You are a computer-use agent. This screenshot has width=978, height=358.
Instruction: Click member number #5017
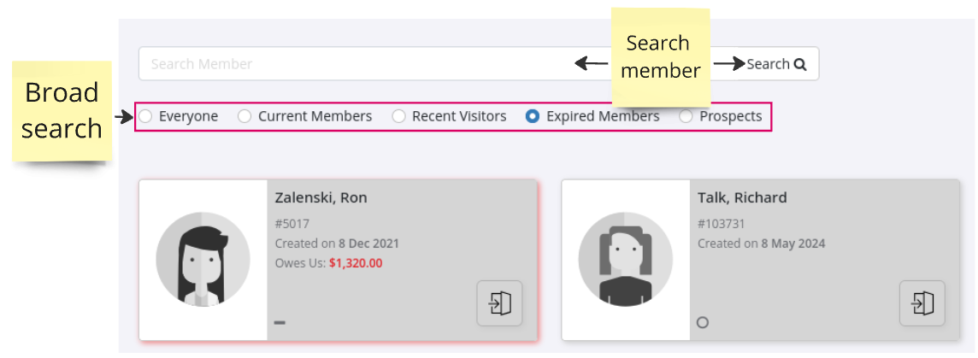pyautogui.click(x=292, y=224)
